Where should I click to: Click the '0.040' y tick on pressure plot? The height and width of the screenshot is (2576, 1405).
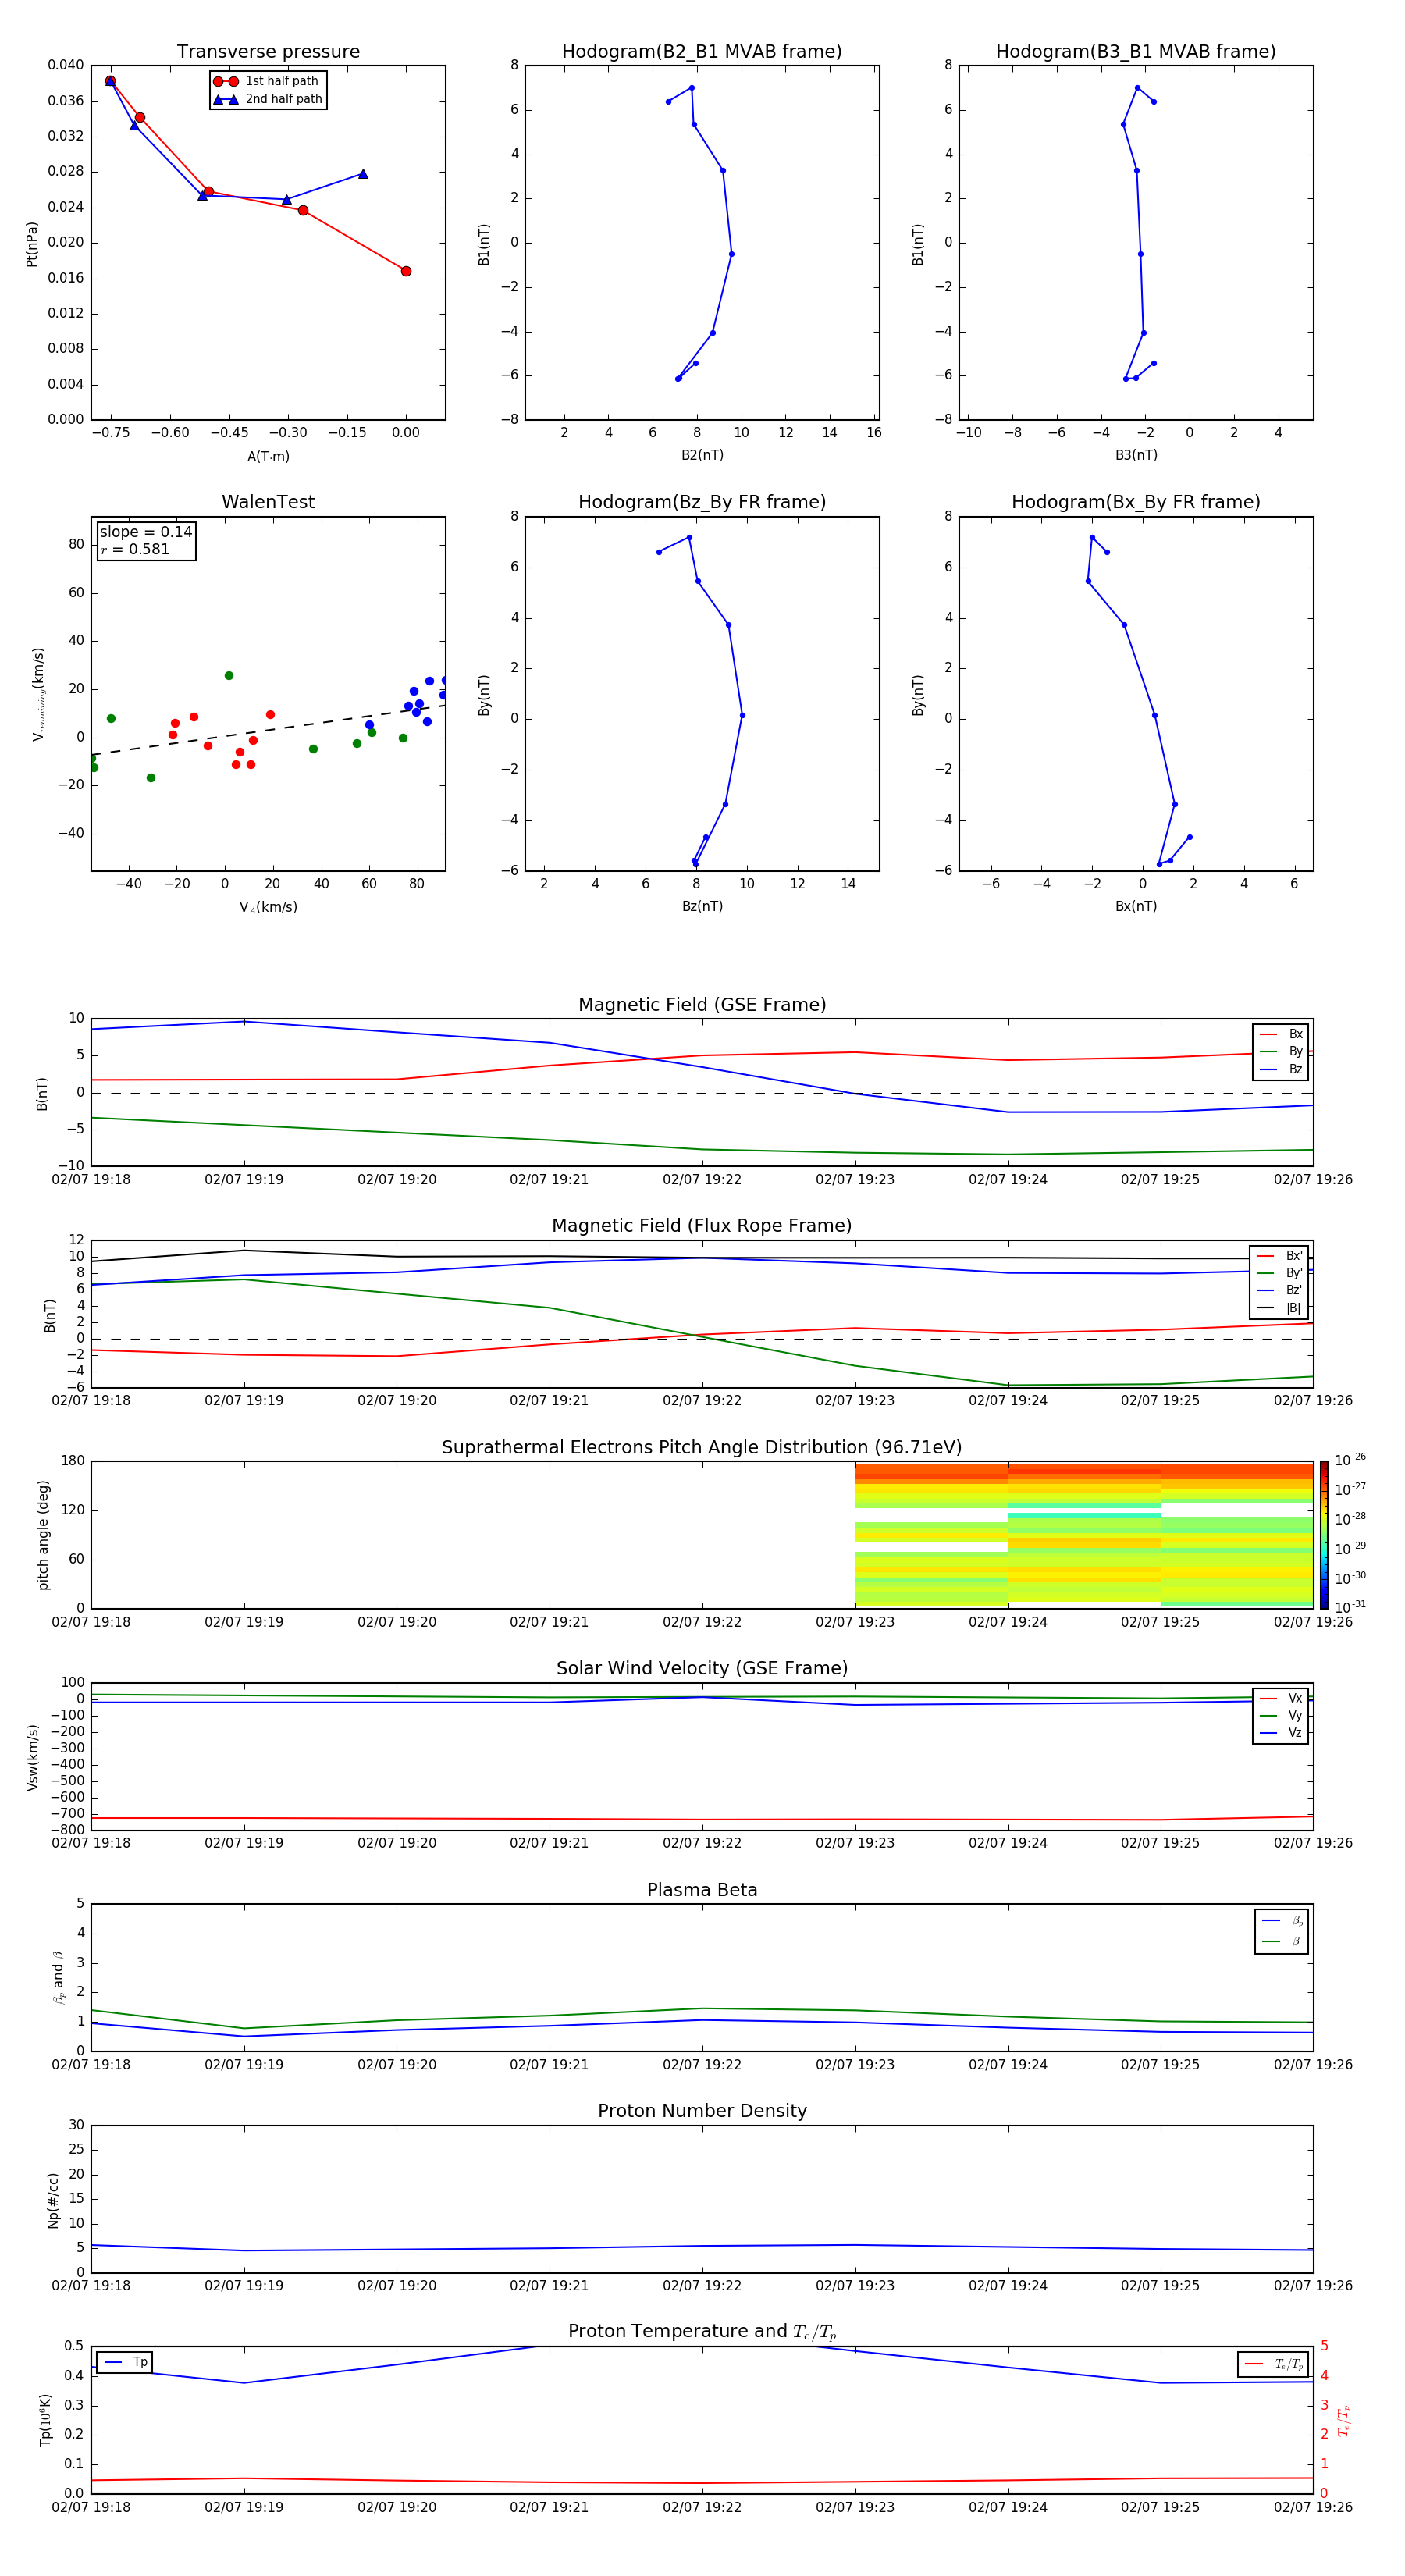coord(65,65)
